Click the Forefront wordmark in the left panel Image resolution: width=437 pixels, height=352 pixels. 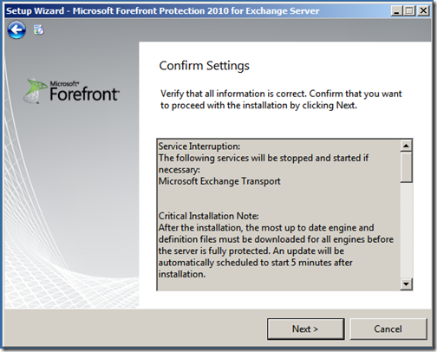(x=84, y=94)
